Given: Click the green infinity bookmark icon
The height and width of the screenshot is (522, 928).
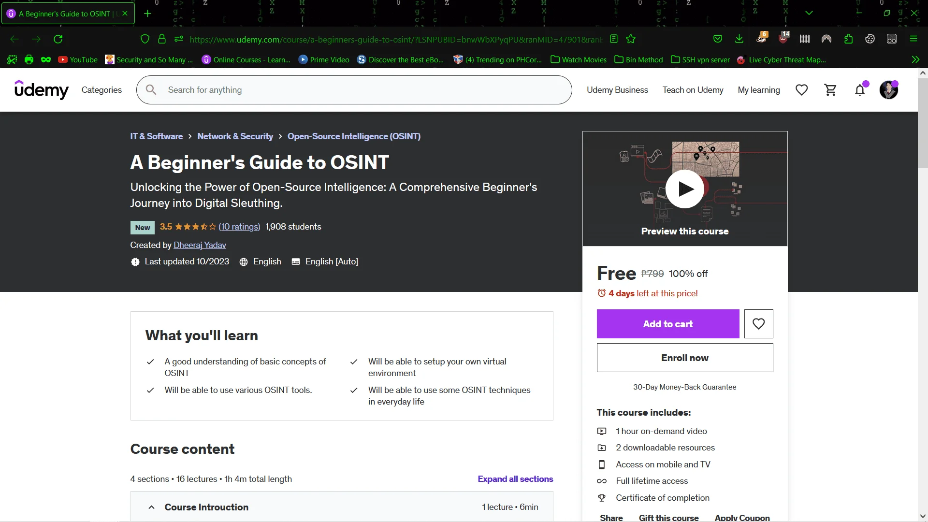Looking at the screenshot, I should coord(46,60).
